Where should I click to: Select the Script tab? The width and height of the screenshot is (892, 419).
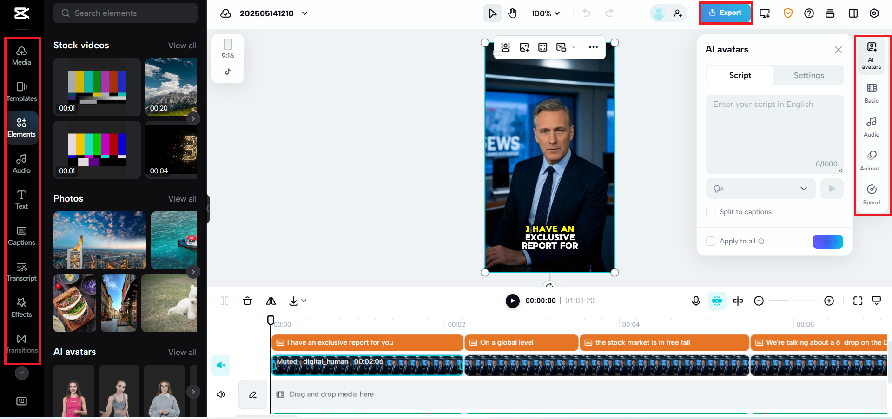(x=739, y=75)
